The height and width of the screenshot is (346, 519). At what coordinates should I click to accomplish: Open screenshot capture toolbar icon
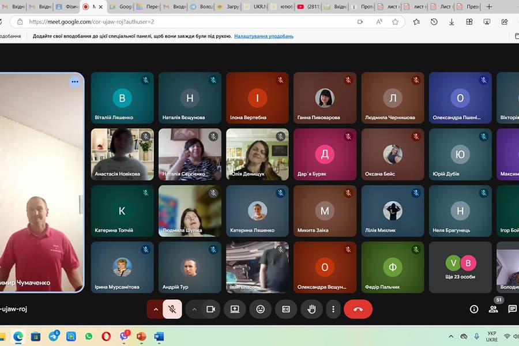(487, 22)
